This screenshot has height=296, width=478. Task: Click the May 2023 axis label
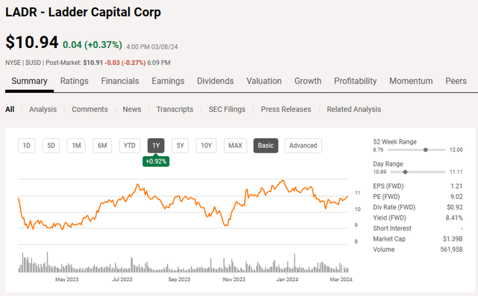coord(66,280)
